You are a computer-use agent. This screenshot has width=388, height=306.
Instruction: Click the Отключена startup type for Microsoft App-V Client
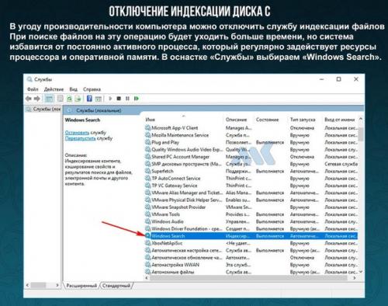pyautogui.click(x=302, y=128)
